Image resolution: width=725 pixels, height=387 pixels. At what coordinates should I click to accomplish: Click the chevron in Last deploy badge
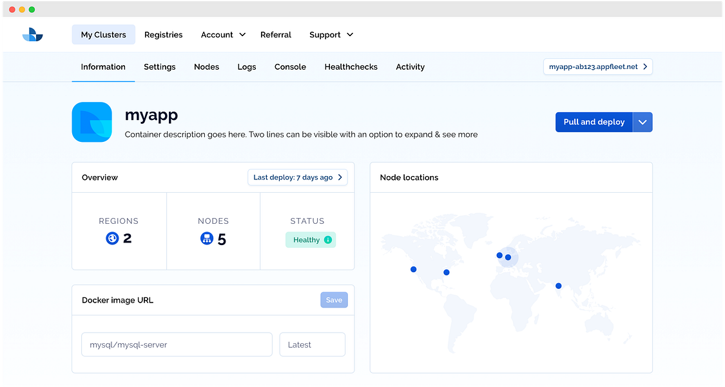340,177
